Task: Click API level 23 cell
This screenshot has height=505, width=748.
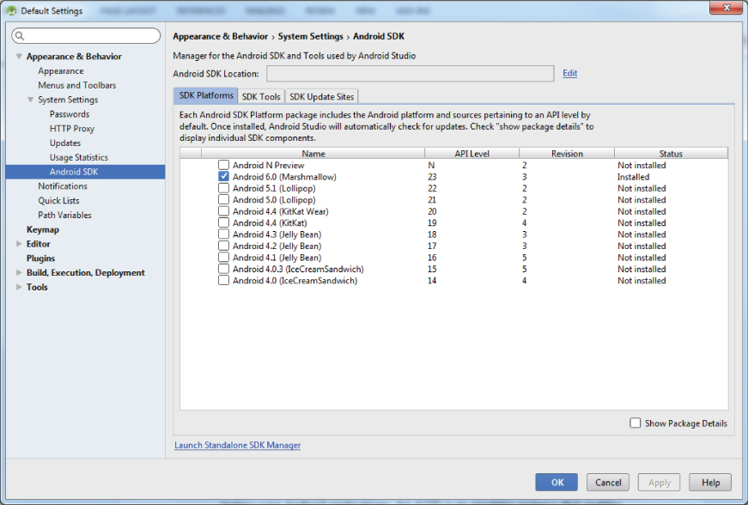Action: tap(432, 176)
